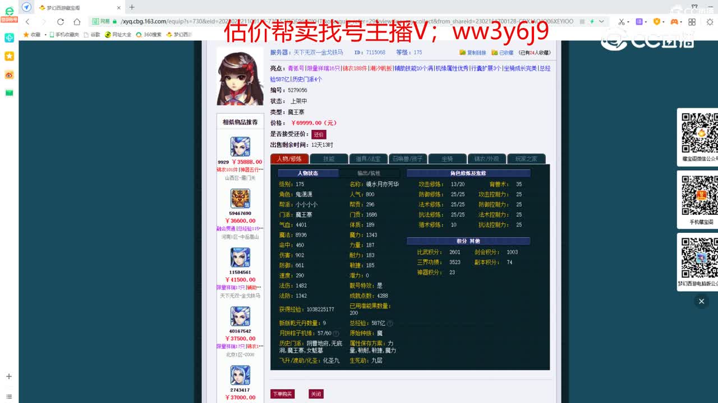Click the teal plus sidebar icon
718x403 pixels.
[9, 38]
